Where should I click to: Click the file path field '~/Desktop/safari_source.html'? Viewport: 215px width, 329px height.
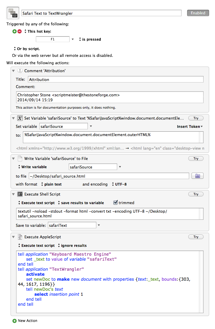point(109,176)
